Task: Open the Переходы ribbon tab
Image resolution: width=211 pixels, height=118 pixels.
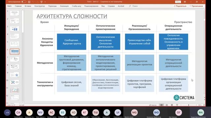Action: pyautogui.click(x=52, y=6)
